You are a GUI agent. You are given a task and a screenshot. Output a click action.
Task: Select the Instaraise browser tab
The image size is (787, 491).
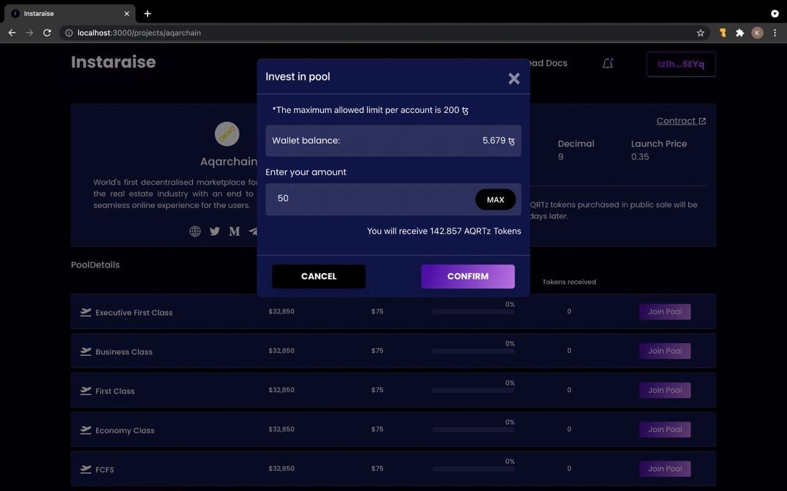pyautogui.click(x=70, y=14)
